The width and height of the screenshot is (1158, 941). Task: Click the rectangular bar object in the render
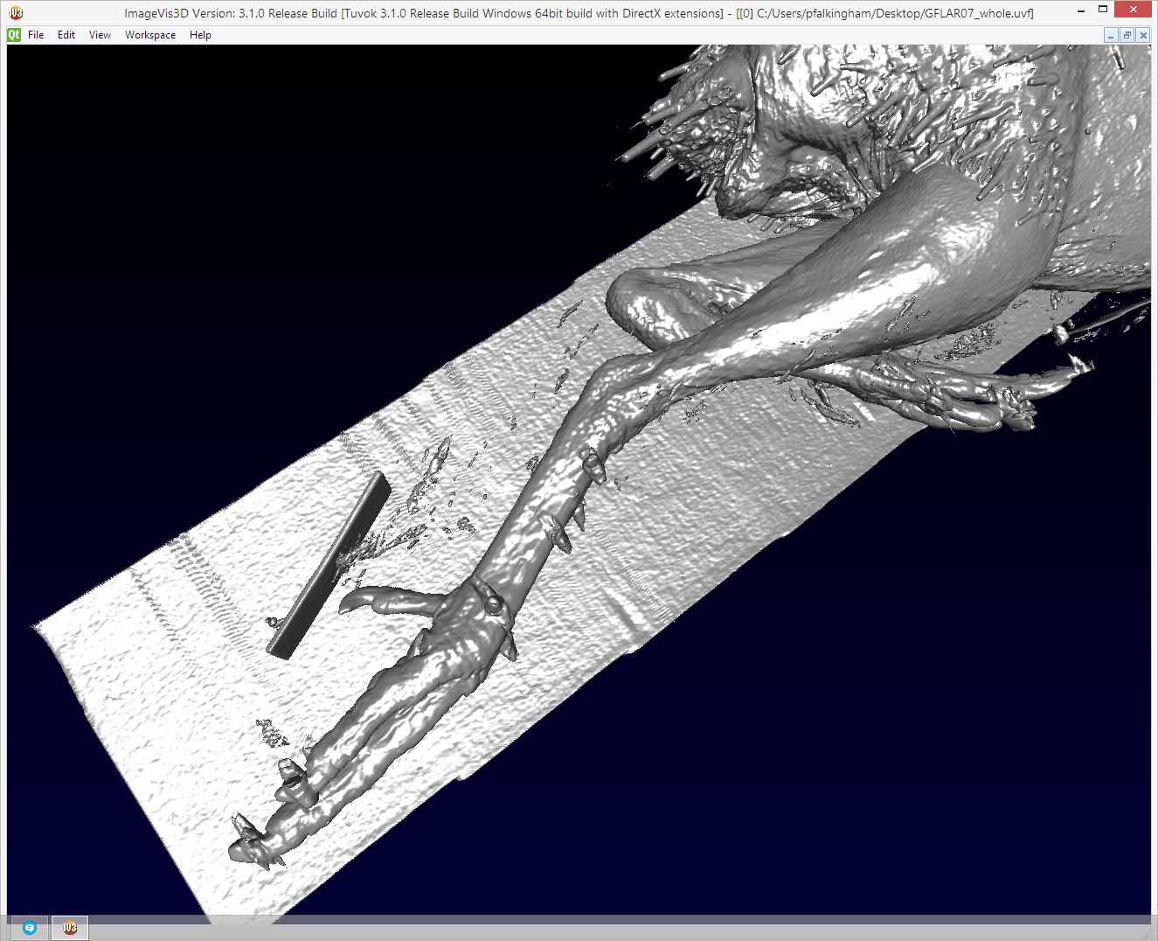(329, 565)
